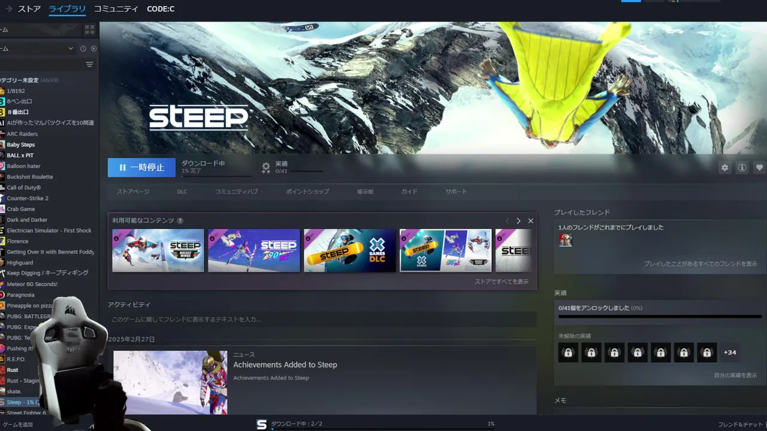
Task: Go to コミュニティ in top navigation
Action: coord(116,9)
